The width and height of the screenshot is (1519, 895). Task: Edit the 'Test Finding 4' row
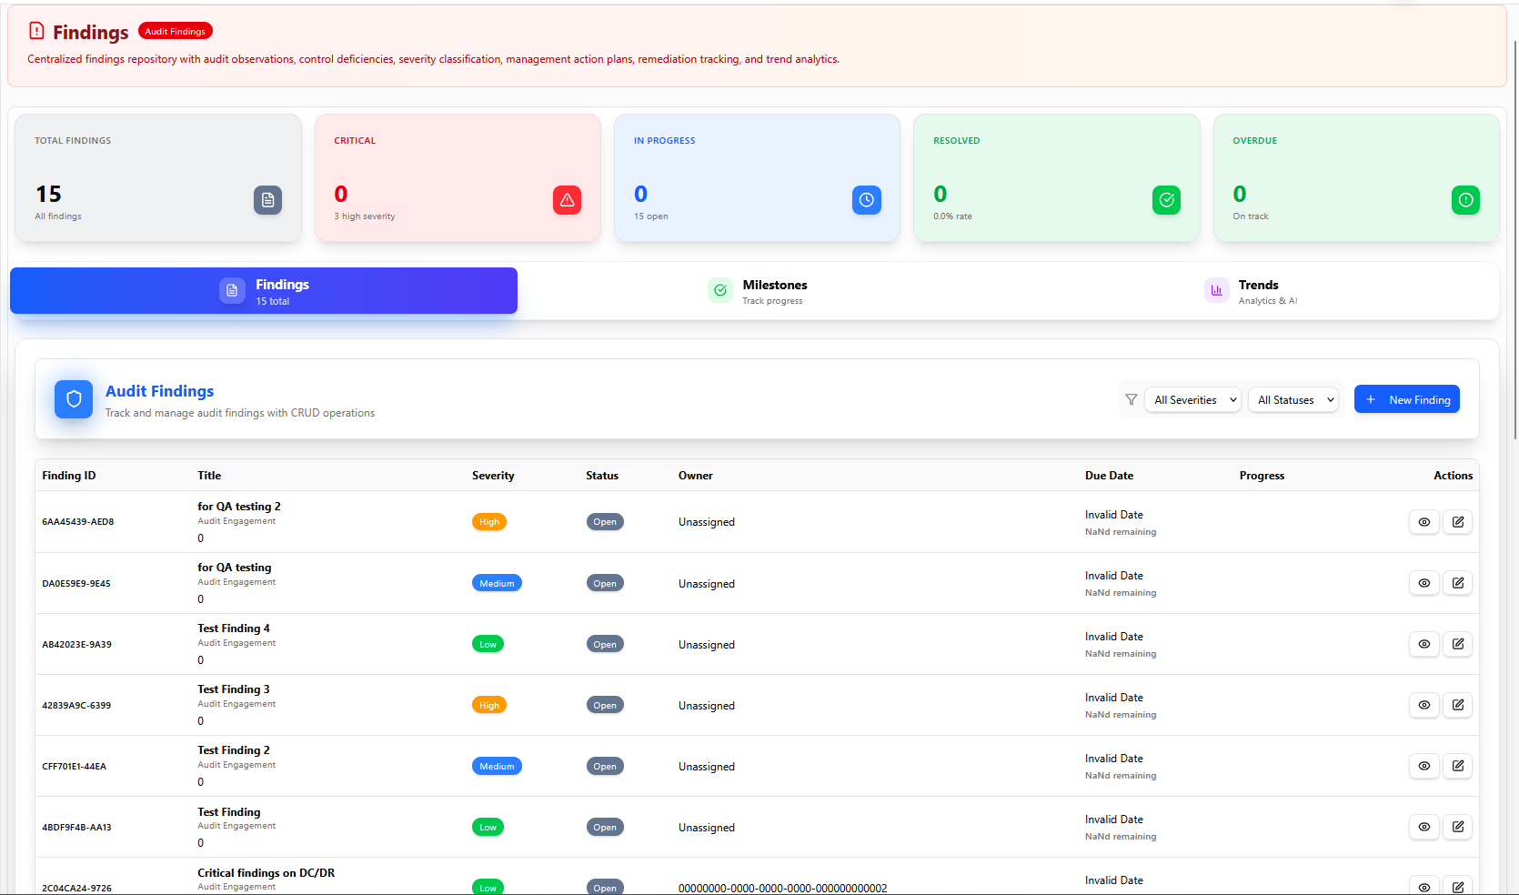[1457, 644]
